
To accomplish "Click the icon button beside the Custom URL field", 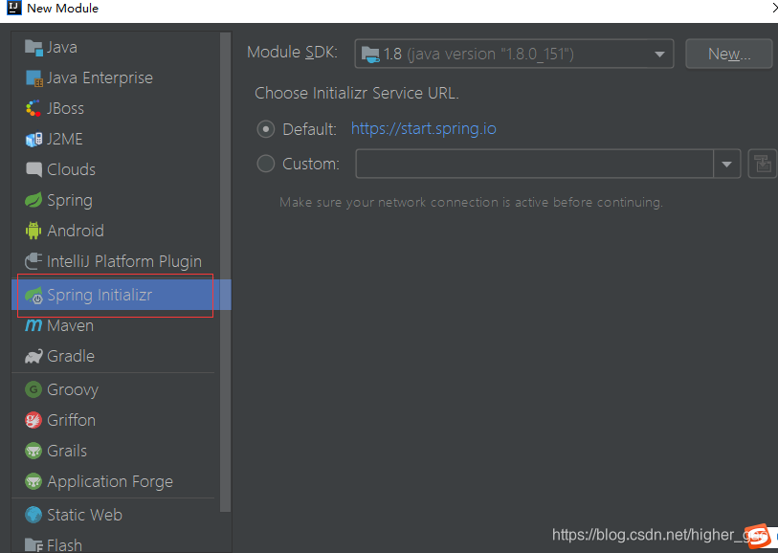I will click(x=762, y=164).
